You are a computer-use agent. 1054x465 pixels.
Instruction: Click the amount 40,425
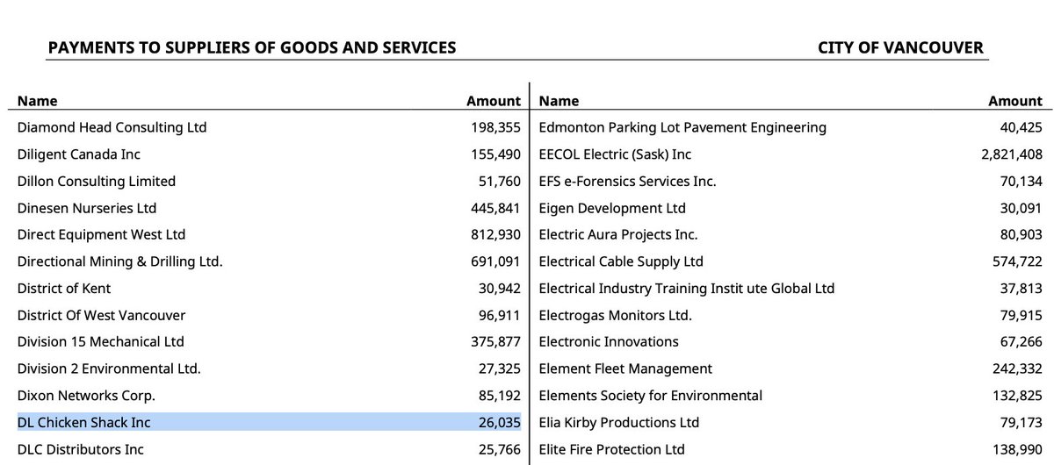point(1021,127)
